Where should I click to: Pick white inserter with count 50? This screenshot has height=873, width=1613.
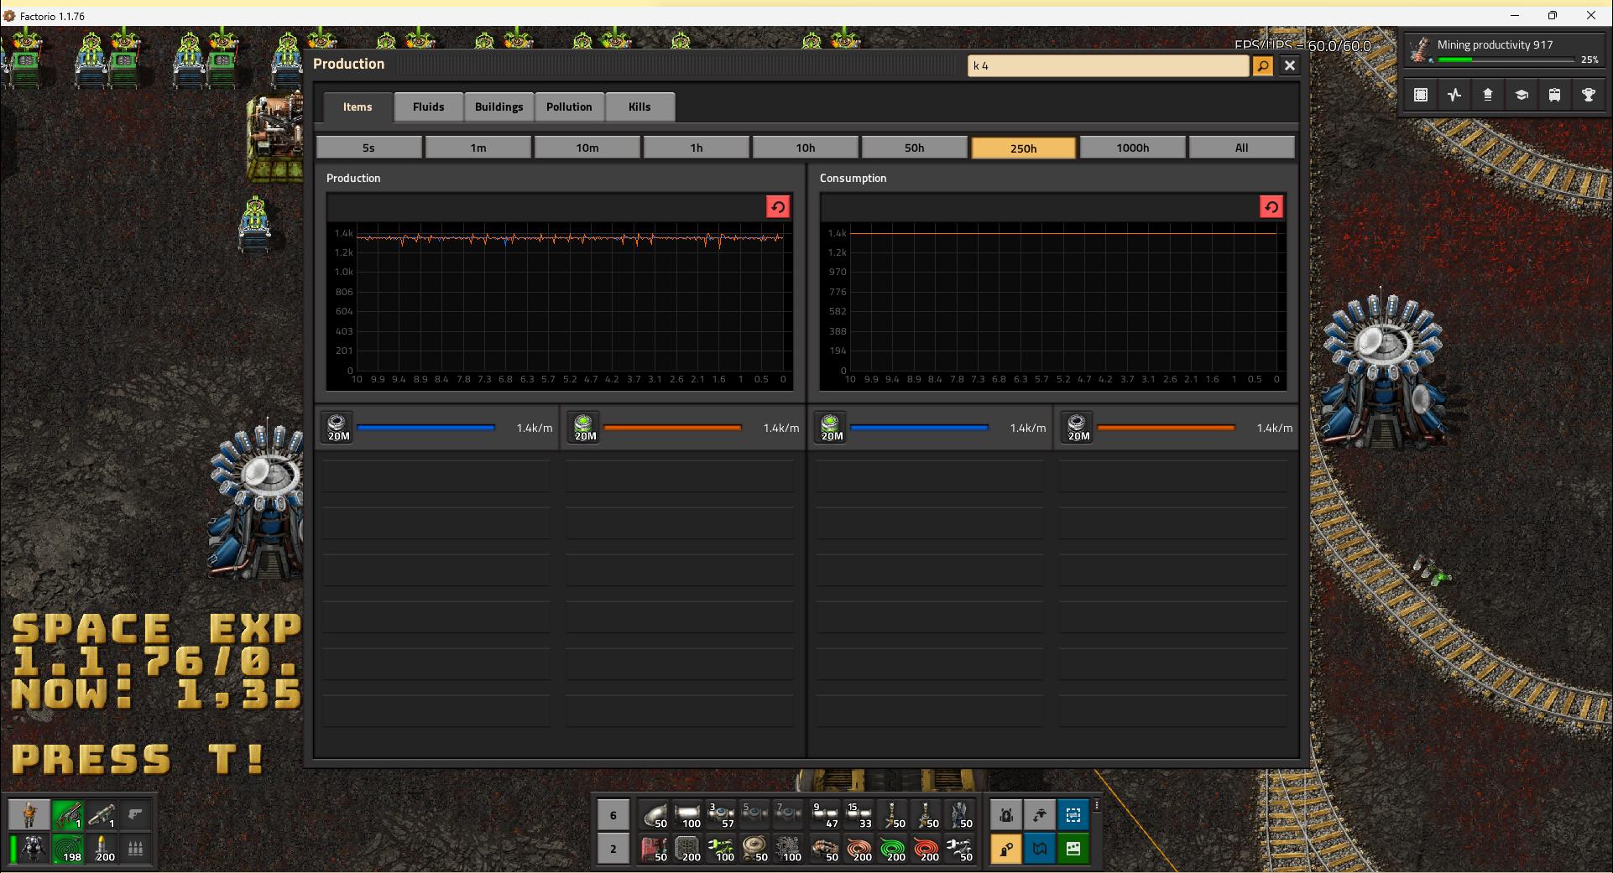point(959,848)
